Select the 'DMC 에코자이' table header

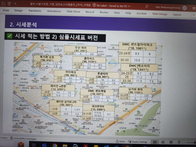tap(139, 68)
